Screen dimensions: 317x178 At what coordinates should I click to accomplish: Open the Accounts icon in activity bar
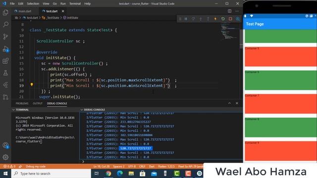click(x=5, y=145)
